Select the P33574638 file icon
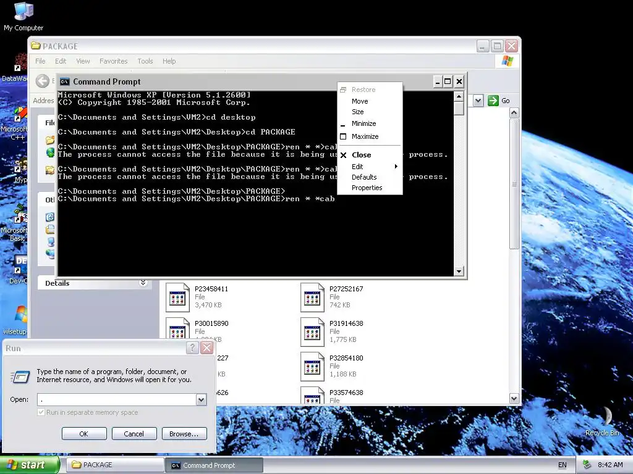633x474 pixels. click(312, 396)
